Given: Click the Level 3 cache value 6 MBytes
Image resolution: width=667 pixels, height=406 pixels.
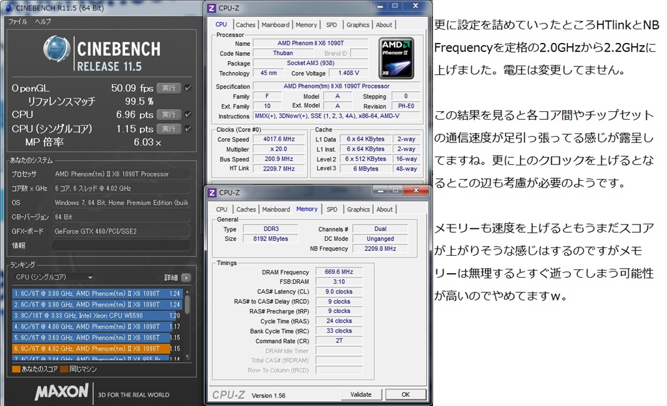Looking at the screenshot, I should [365, 169].
